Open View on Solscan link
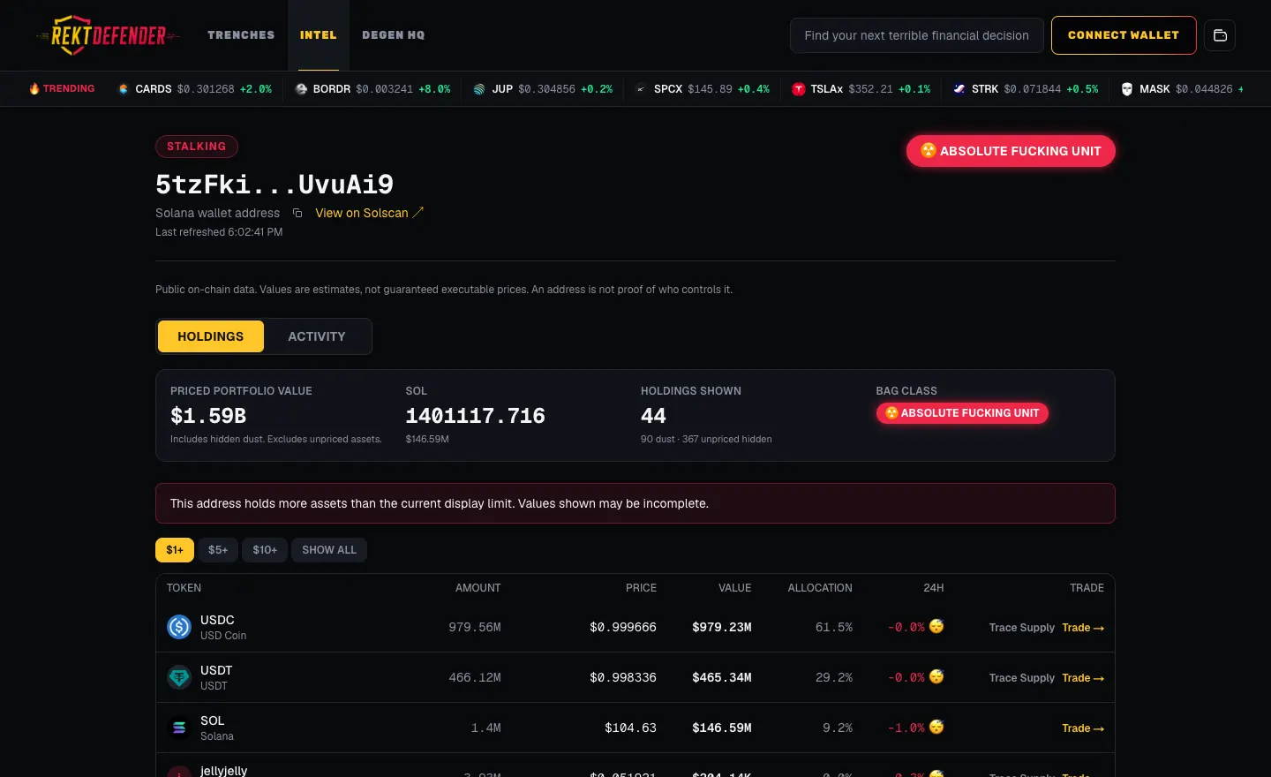Viewport: 1271px width, 777px height. click(x=370, y=213)
